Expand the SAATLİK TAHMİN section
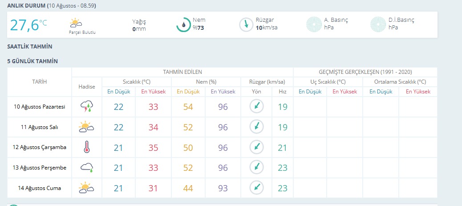 tap(30, 47)
